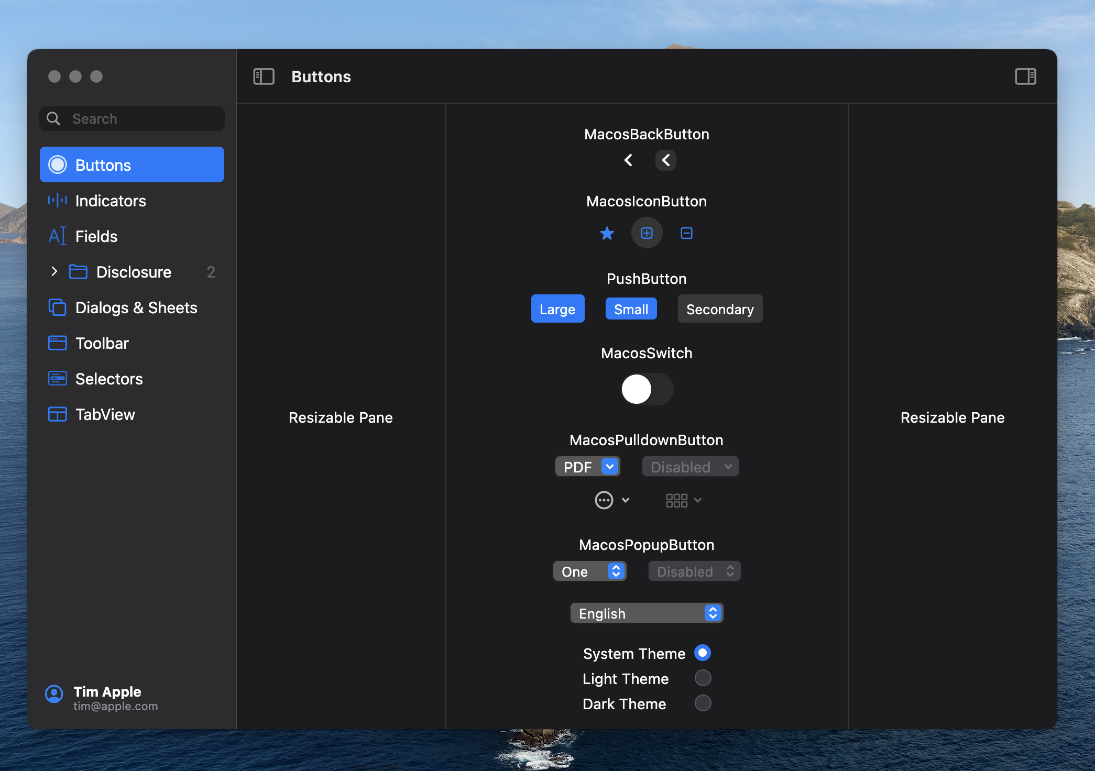Image resolution: width=1095 pixels, height=771 pixels.
Task: Open the Indicators section in sidebar
Action: (x=111, y=201)
